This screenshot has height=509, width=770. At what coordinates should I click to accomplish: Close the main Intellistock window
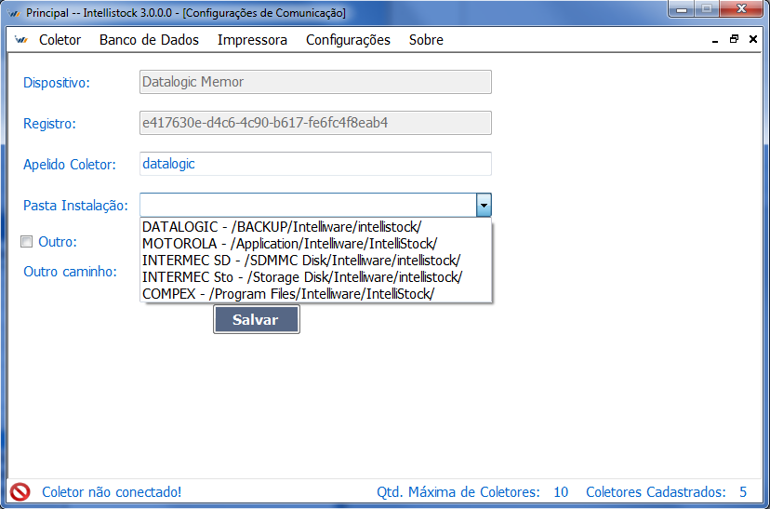tap(741, 9)
